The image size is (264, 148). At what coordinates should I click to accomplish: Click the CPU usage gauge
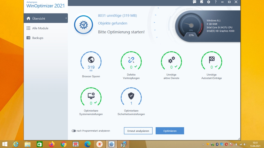[191, 27]
